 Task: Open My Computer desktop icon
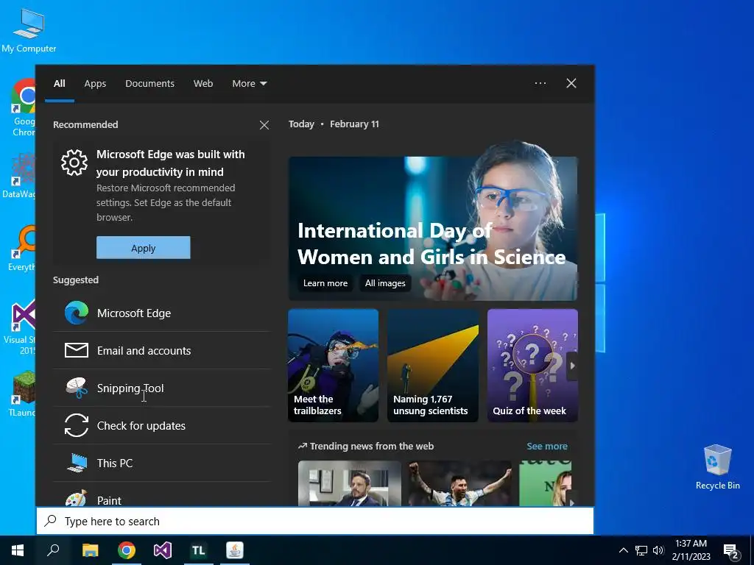29,31
